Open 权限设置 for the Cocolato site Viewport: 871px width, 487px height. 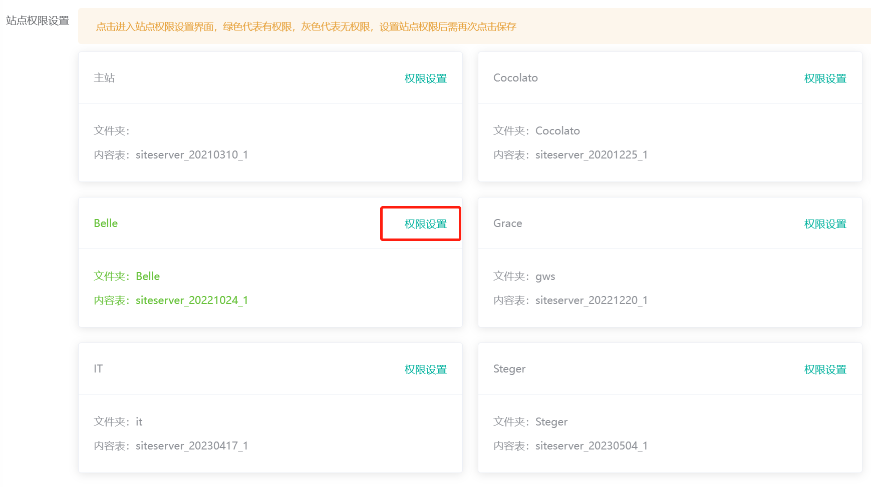point(825,78)
